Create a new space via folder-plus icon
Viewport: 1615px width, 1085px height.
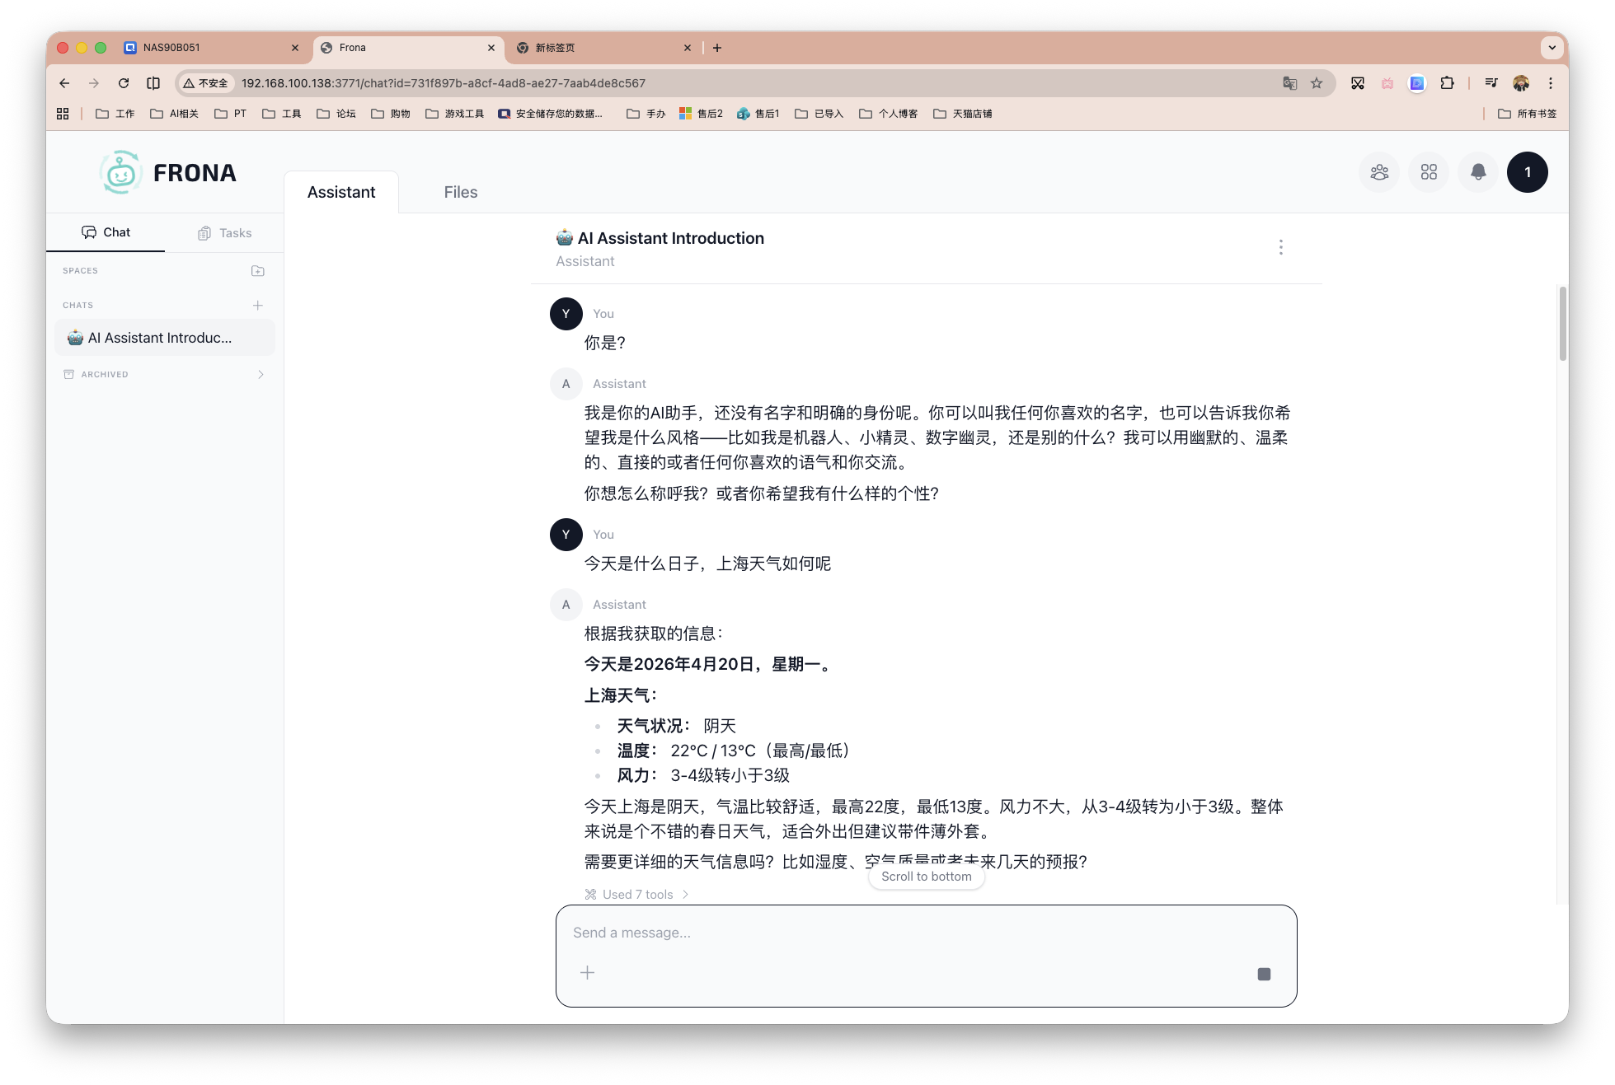tap(258, 270)
